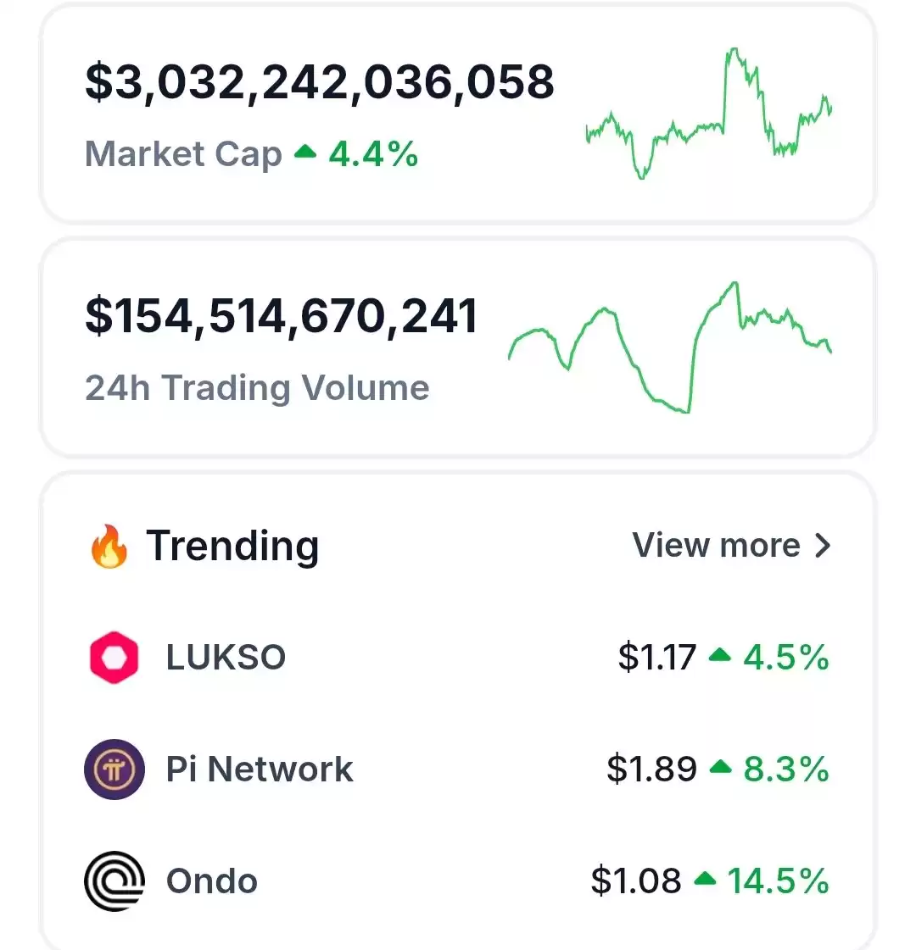Viewport: 916px width, 950px height.
Task: Tap the Ondo price $1.08
Action: coord(636,881)
